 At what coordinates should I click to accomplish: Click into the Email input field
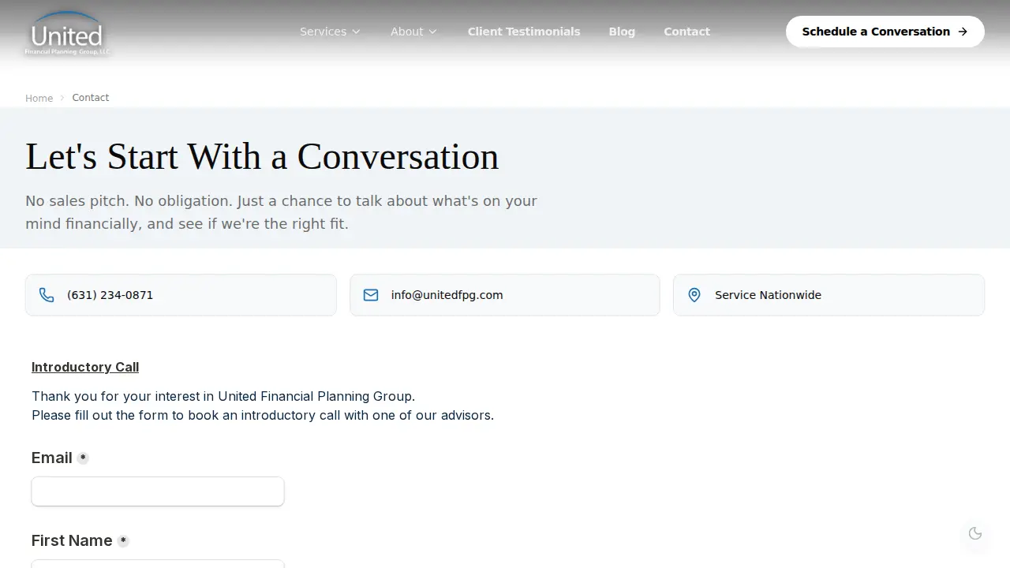pyautogui.click(x=158, y=491)
